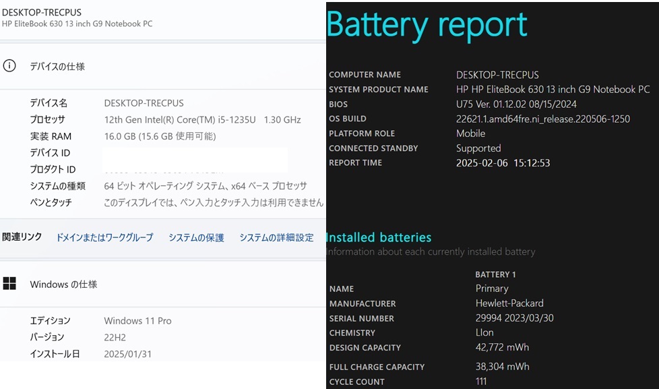This screenshot has width=659, height=389.
Task: Click the システムの種類 value text
Action: pos(206,186)
